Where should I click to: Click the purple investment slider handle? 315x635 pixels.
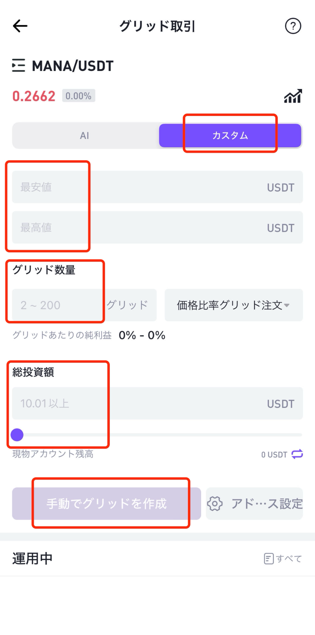coord(17,435)
